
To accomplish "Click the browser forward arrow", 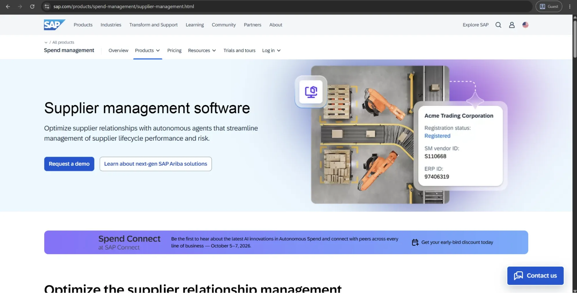I will point(20,6).
